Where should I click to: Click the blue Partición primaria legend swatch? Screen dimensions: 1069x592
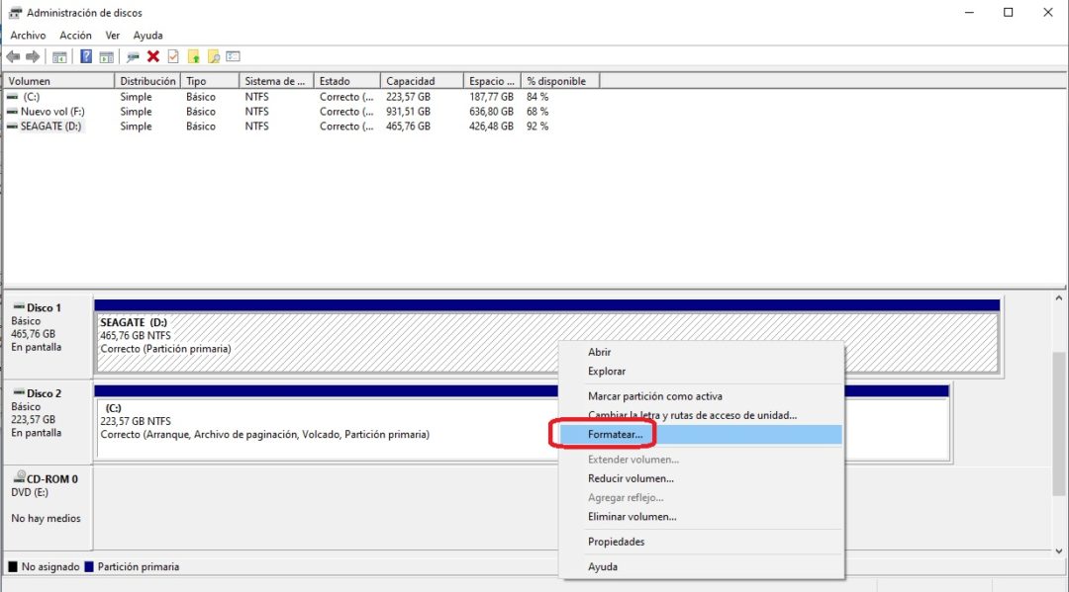(x=91, y=566)
